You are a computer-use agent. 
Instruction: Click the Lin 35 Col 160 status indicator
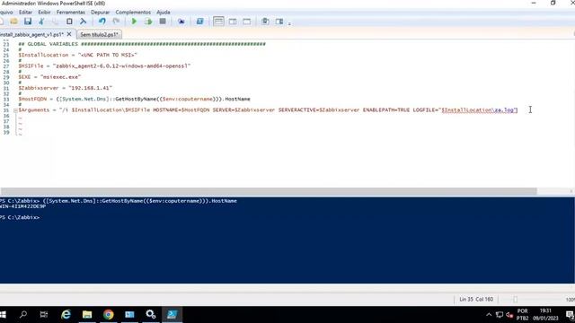tap(476, 299)
